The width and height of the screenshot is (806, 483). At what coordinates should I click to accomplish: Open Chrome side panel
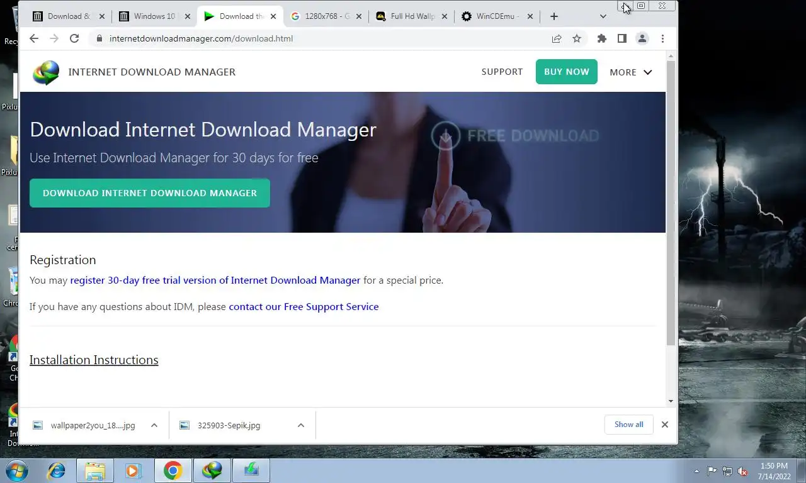(622, 38)
